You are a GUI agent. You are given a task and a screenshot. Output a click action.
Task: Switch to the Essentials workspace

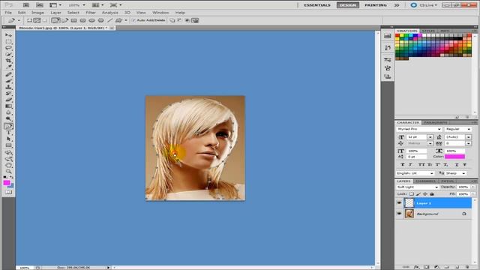tap(317, 5)
